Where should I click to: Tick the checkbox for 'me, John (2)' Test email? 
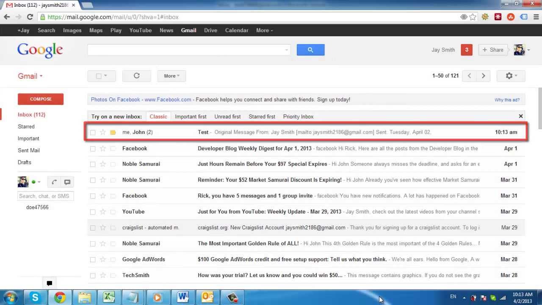[x=93, y=133]
